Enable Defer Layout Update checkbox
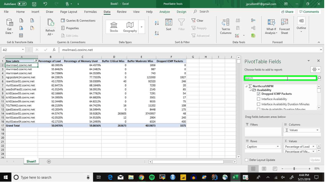Image resolution: width=325 pixels, height=182 pixels. click(x=246, y=160)
